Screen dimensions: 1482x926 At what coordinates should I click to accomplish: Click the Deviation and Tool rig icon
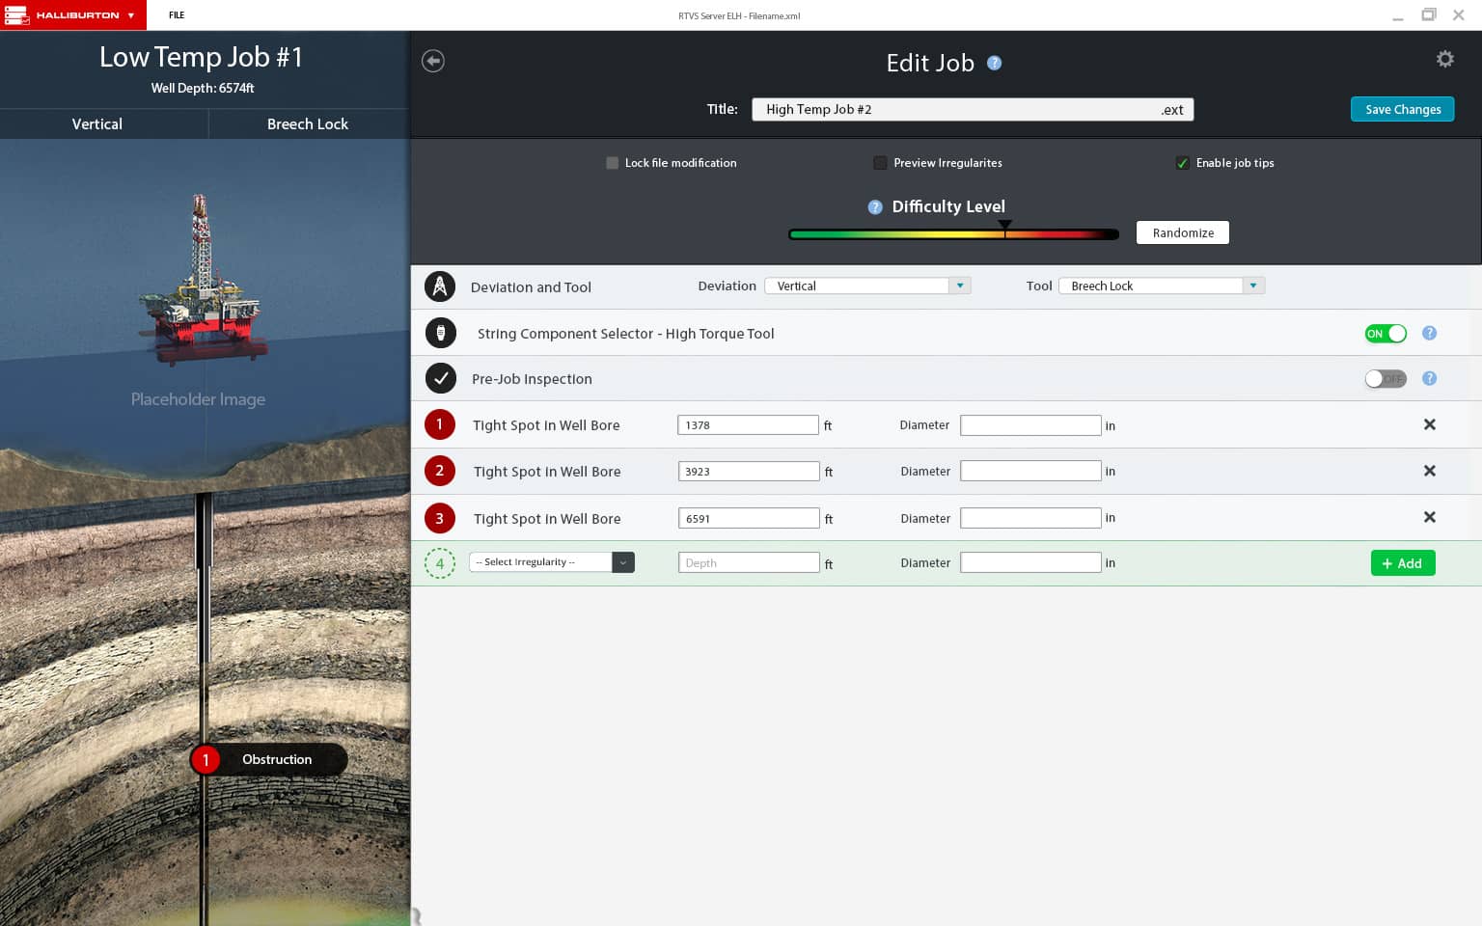440,286
